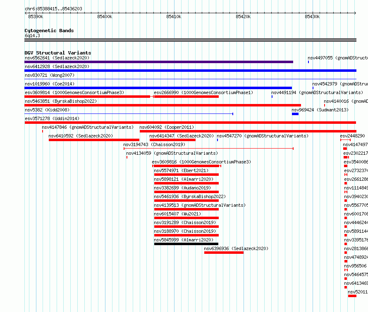Click the gray 6q14.3 cytogenetic band bar

[190, 40]
